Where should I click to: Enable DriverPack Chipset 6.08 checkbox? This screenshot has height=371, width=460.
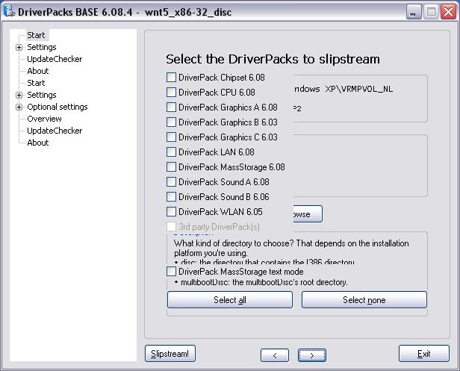pos(172,78)
